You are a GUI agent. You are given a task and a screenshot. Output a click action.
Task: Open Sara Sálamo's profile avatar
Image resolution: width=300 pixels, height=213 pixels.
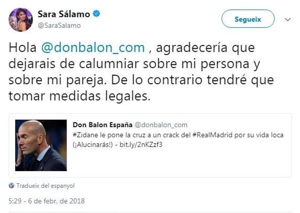[20, 20]
